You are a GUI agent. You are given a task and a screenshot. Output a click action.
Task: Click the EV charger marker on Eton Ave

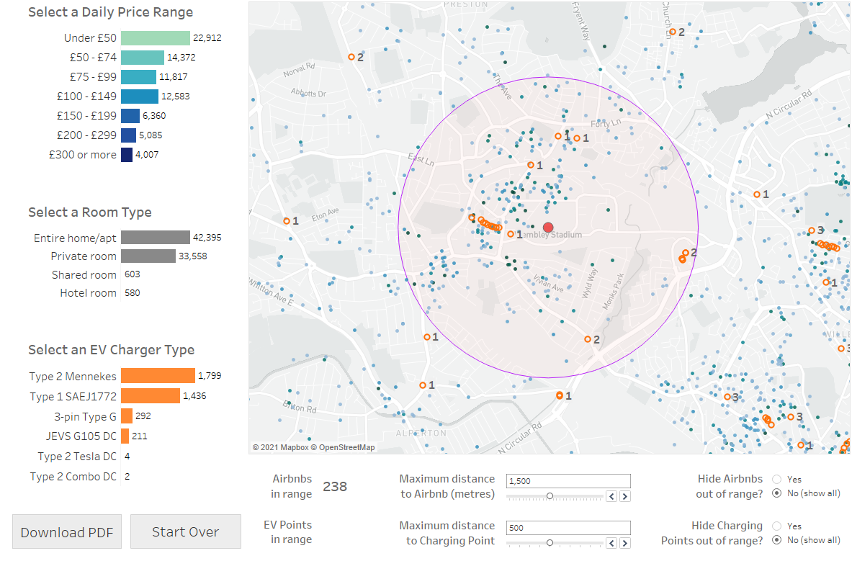[x=287, y=221]
